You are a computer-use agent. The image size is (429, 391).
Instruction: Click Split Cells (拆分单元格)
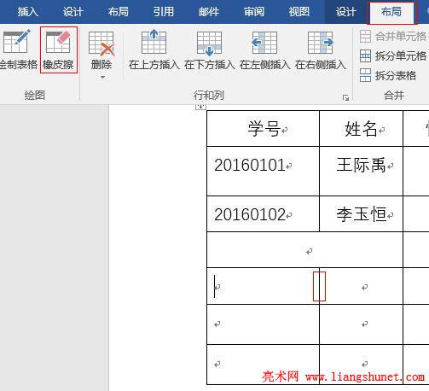point(393,55)
